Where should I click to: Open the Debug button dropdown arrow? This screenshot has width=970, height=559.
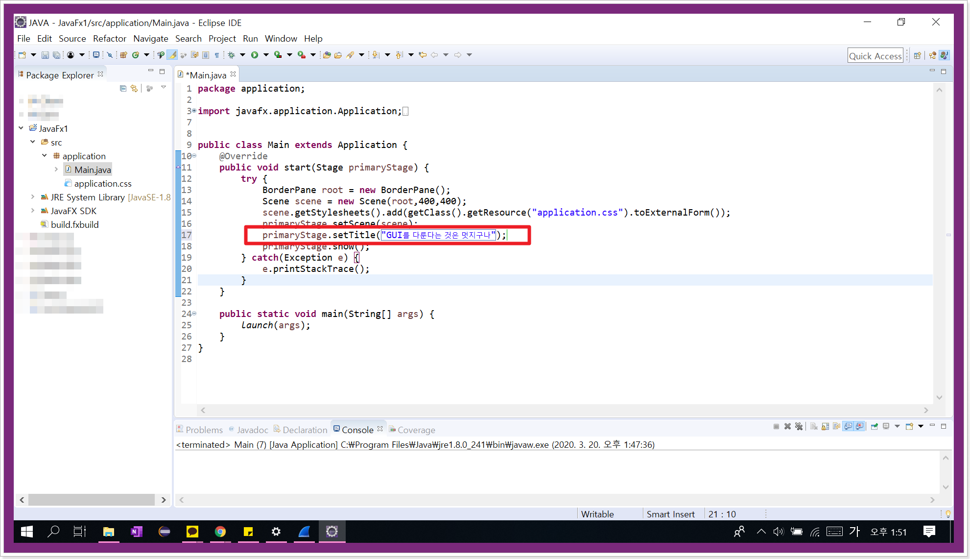pyautogui.click(x=242, y=55)
